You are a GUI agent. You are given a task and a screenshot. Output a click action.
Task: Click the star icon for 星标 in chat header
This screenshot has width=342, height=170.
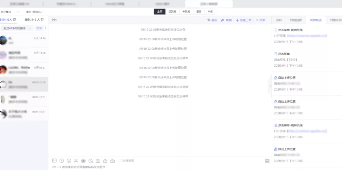209,20
